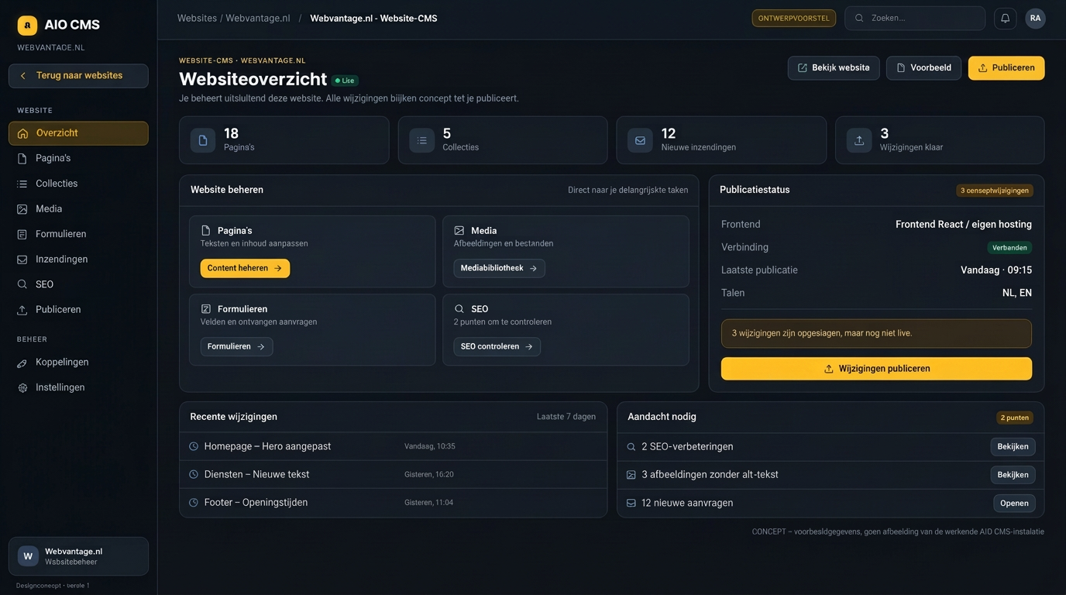The width and height of the screenshot is (1066, 595).
Task: Click the Voorbeeld button
Action: [923, 68]
